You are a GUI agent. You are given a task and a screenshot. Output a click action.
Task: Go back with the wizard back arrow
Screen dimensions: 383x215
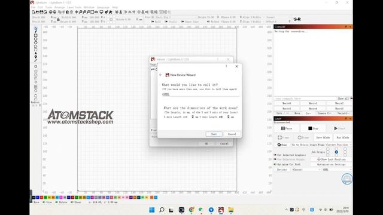tap(160, 75)
